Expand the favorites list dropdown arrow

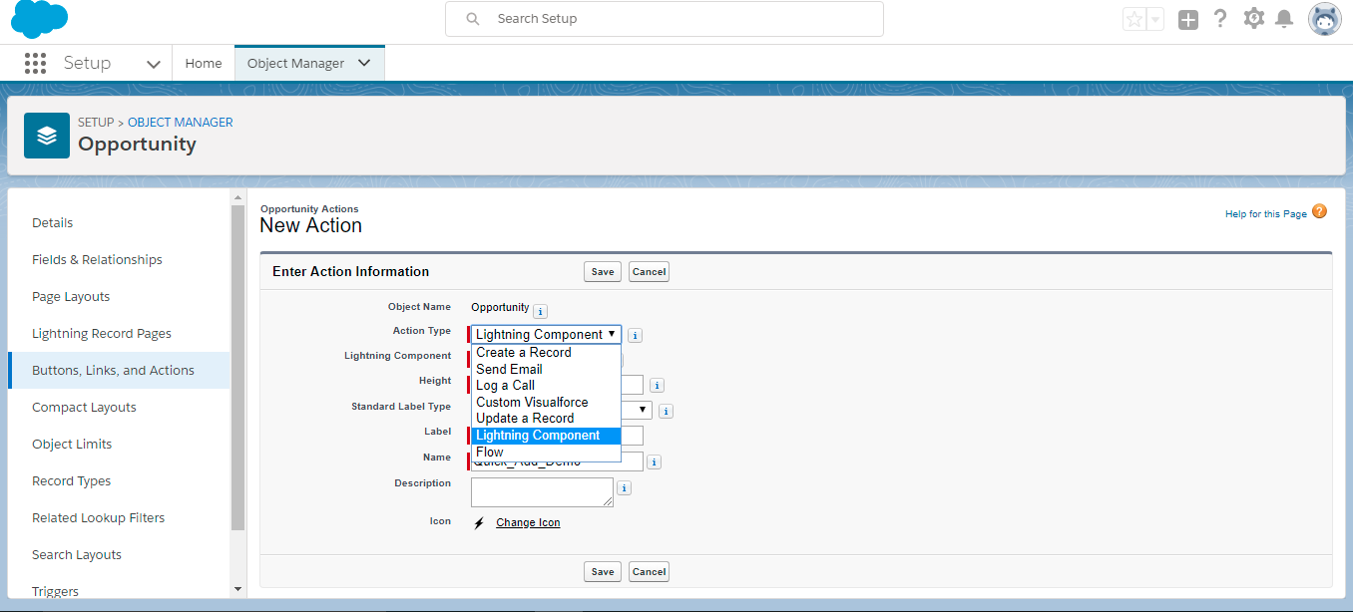(1155, 19)
